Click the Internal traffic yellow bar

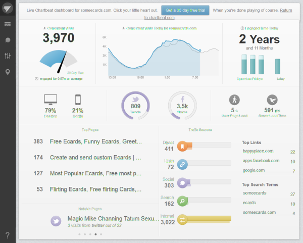coord(209,219)
